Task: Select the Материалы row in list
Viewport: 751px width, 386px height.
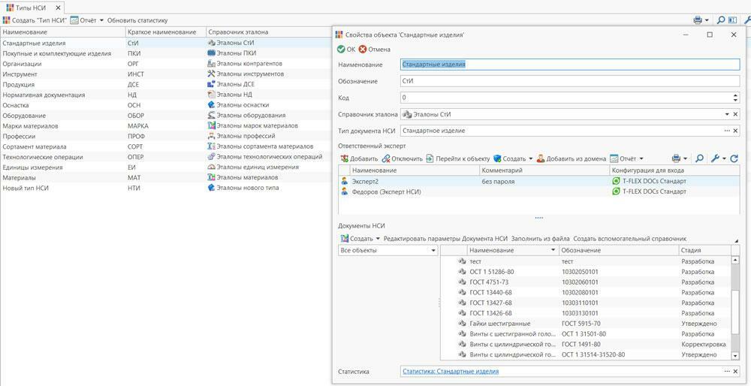Action: [x=166, y=177]
